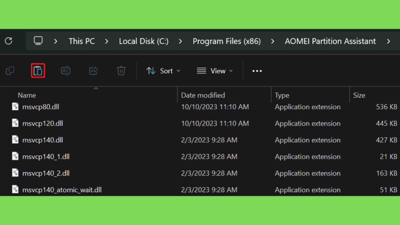Click the date modified of msvcp120.dll
This screenshot has width=400, height=225.
(215, 123)
